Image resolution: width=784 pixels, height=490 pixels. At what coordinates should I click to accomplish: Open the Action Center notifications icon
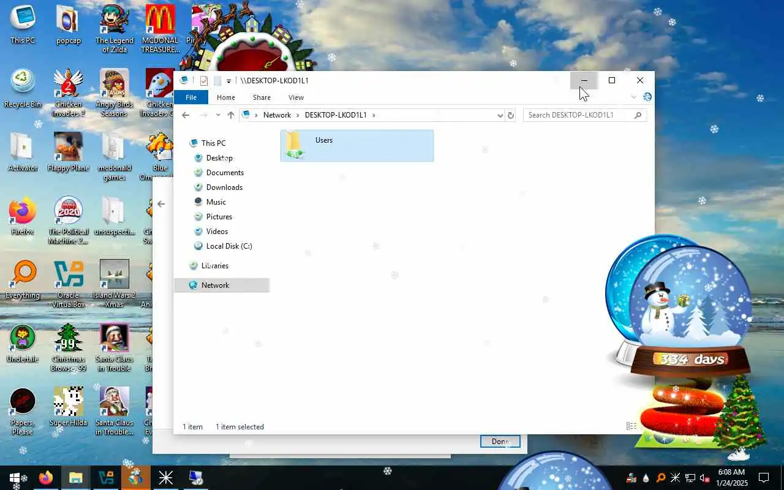tap(764, 478)
